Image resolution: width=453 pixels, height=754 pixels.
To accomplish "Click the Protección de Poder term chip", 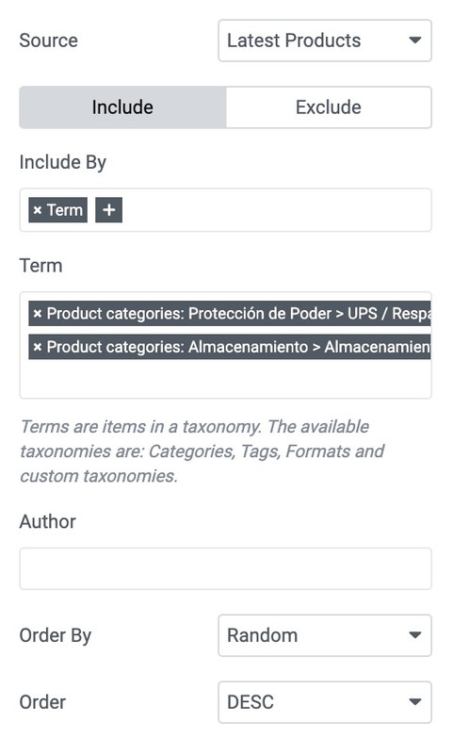I will [230, 314].
